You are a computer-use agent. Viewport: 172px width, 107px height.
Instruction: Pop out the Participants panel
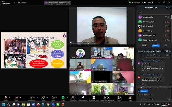pyautogui.click(x=167, y=7)
